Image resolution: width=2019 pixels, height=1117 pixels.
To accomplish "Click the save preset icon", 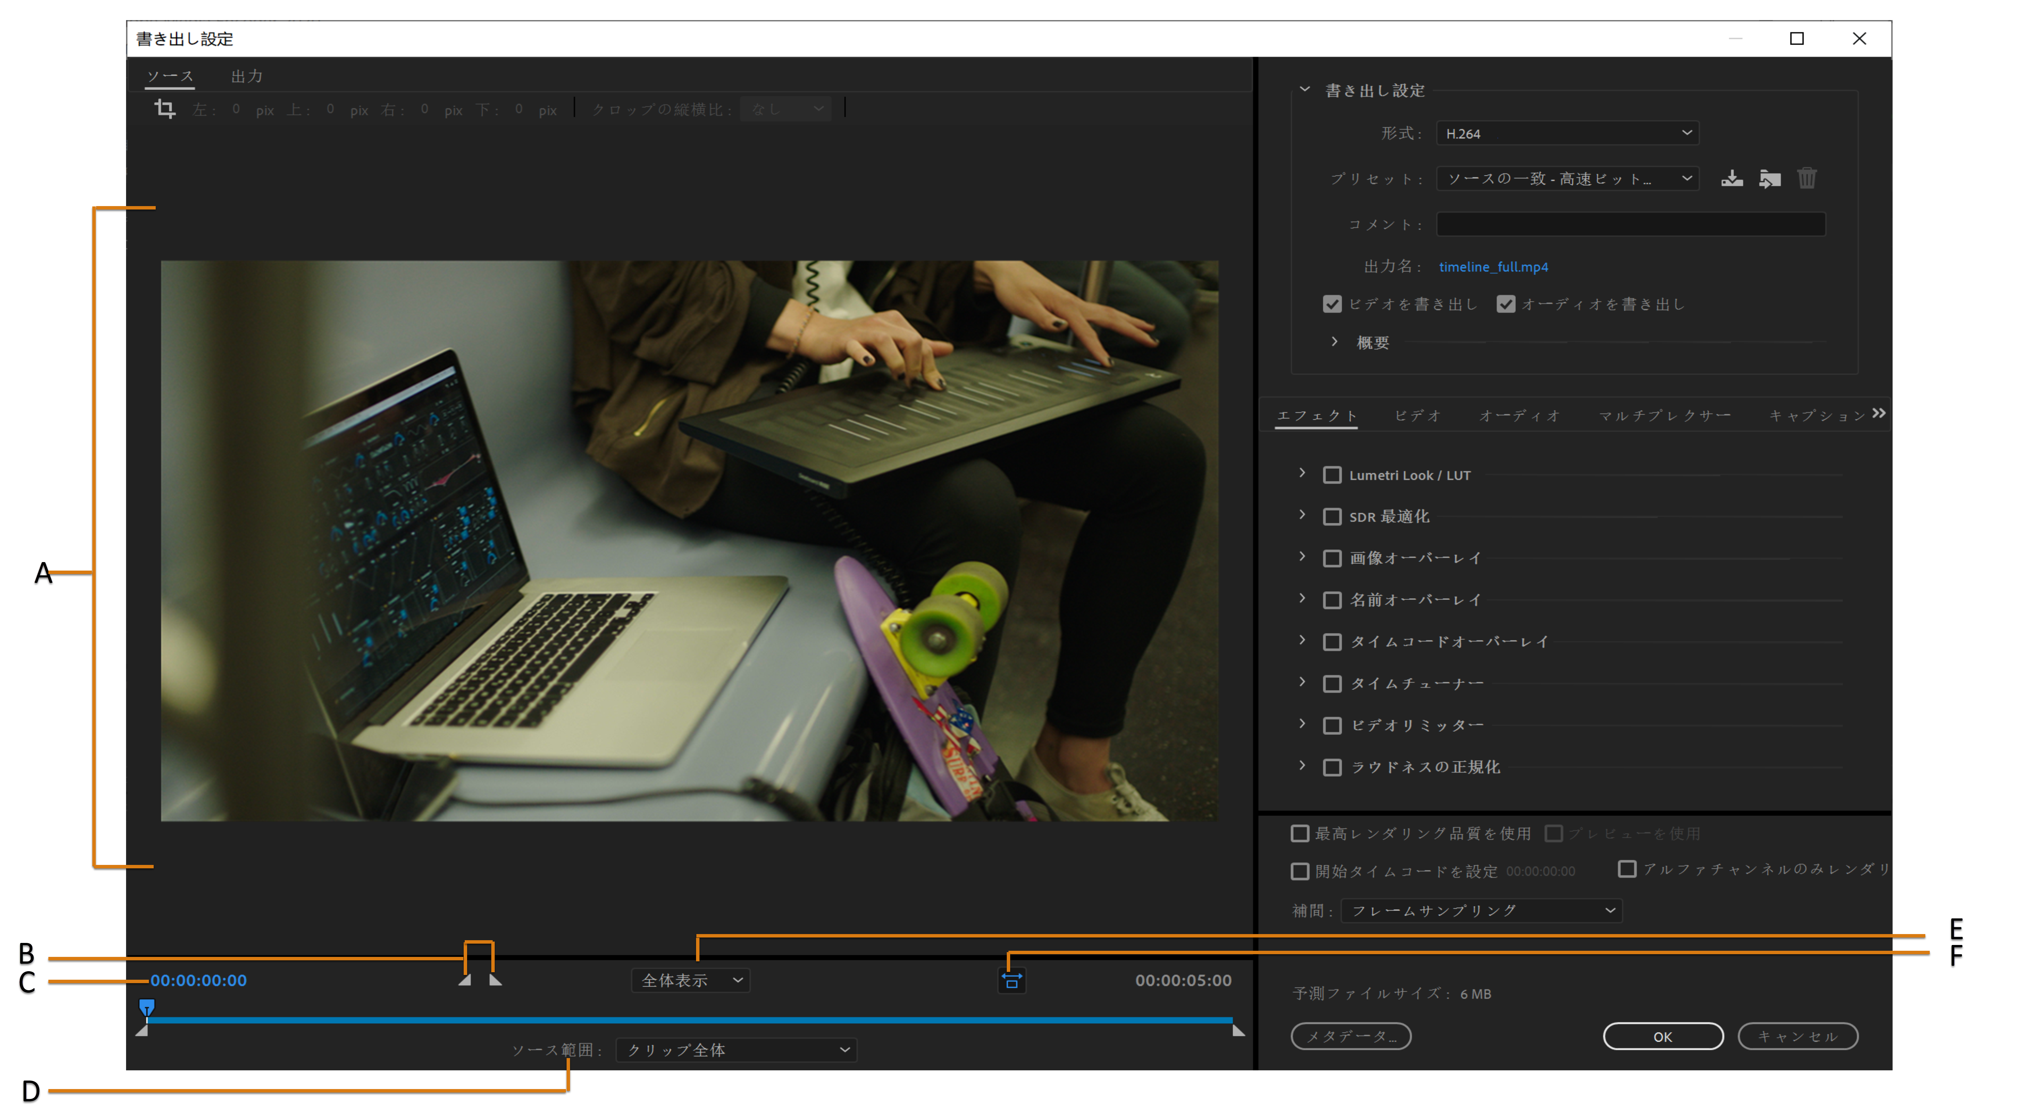I will coord(1731,179).
